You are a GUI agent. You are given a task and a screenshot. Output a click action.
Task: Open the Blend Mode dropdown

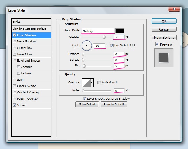click(98, 31)
